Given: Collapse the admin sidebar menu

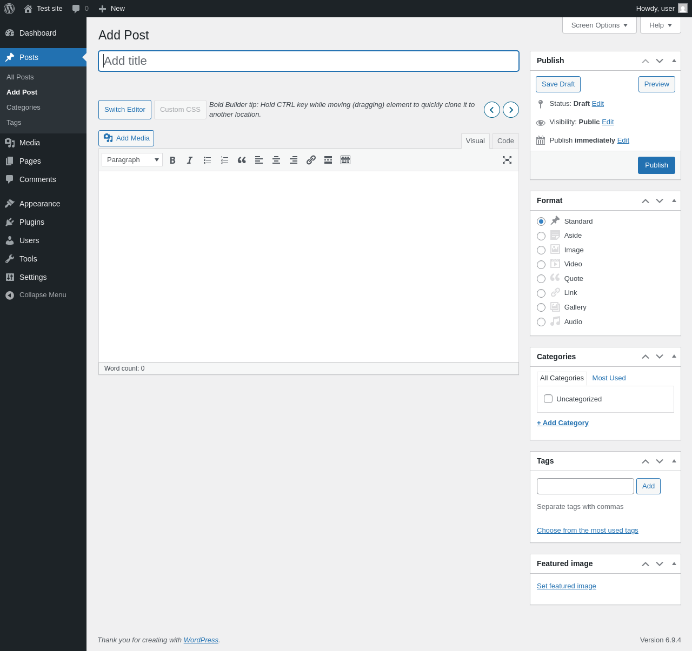Looking at the screenshot, I should pos(43,295).
